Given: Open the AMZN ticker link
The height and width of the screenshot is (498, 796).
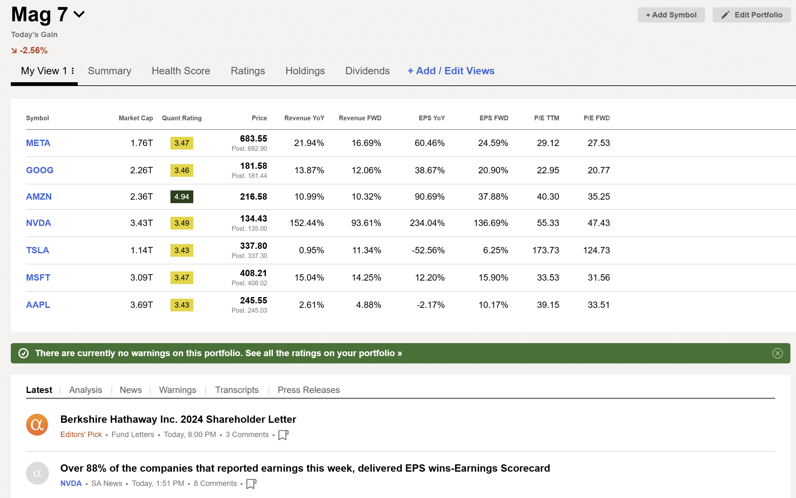Looking at the screenshot, I should click(x=39, y=197).
